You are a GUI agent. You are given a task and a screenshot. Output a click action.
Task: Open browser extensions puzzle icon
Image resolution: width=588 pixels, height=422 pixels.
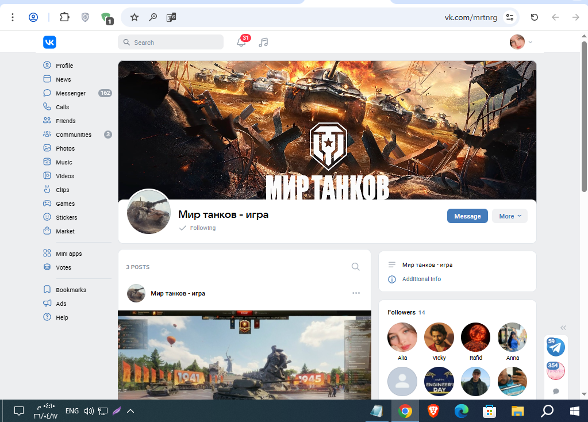[64, 17]
